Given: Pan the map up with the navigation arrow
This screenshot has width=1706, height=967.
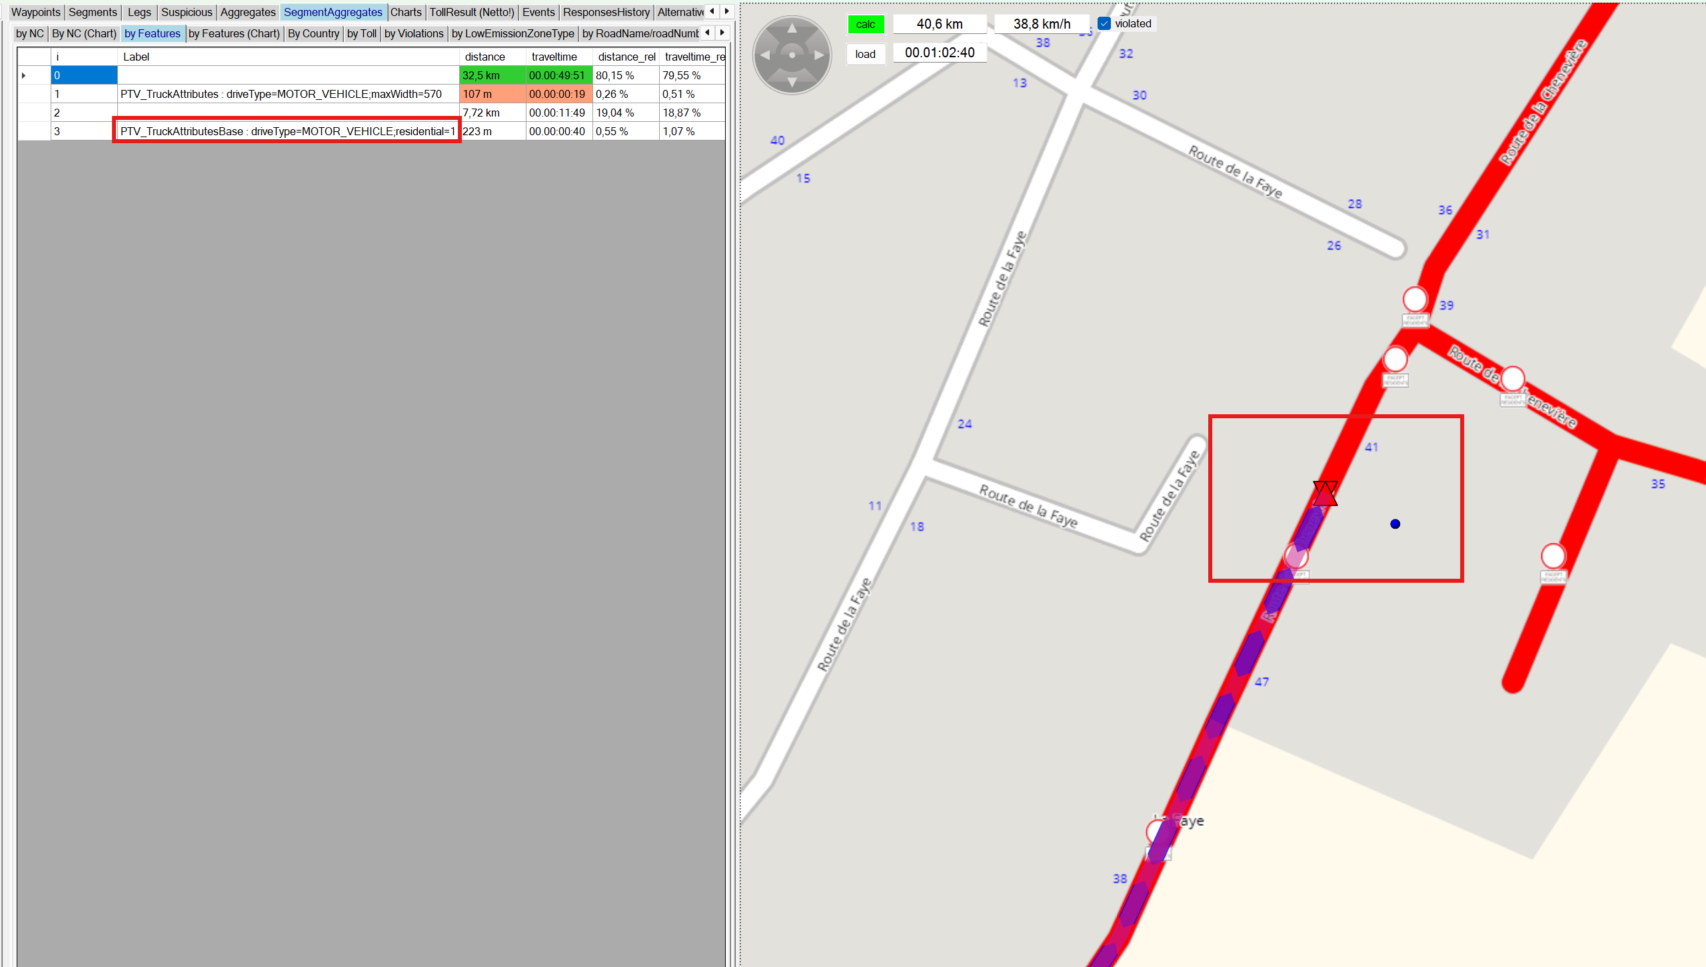Looking at the screenshot, I should point(792,28).
